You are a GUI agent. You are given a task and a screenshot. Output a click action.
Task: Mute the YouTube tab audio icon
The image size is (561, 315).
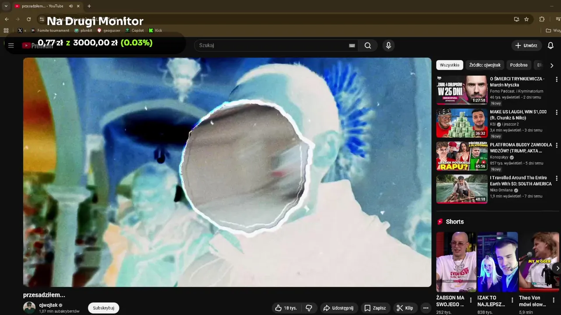[71, 6]
